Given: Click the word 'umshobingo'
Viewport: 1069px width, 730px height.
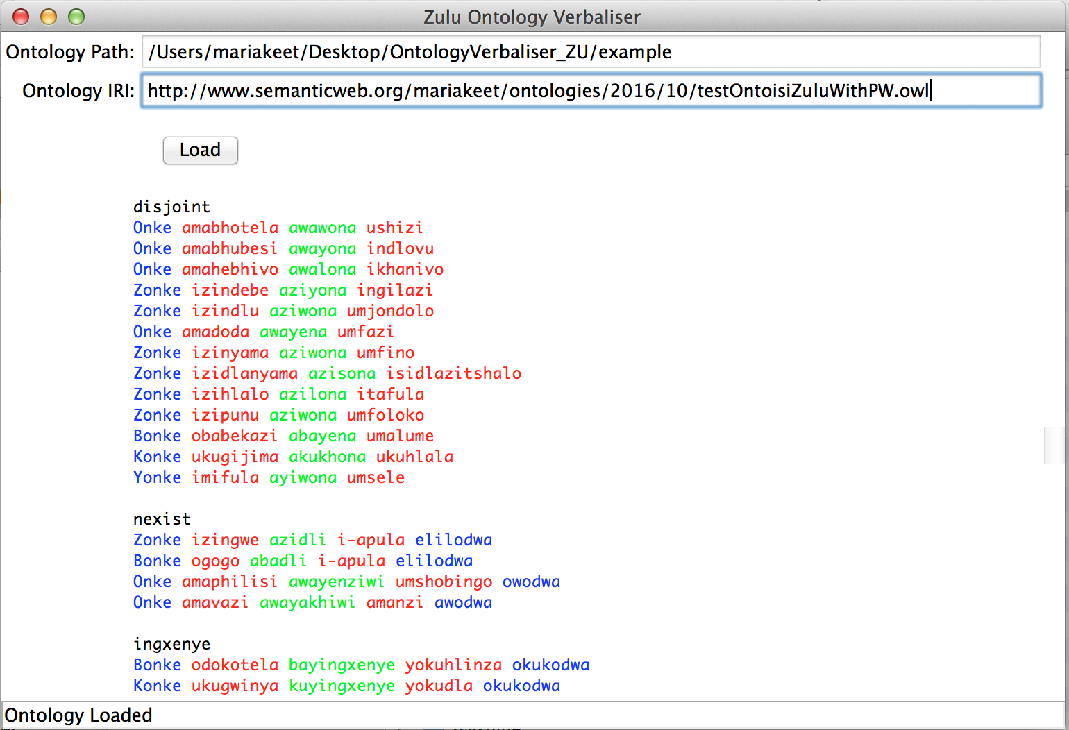Looking at the screenshot, I should coord(444,582).
